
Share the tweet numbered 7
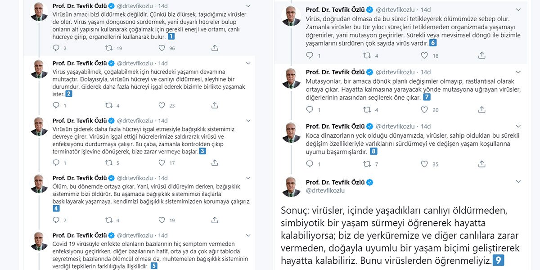pyautogui.click(x=481, y=109)
